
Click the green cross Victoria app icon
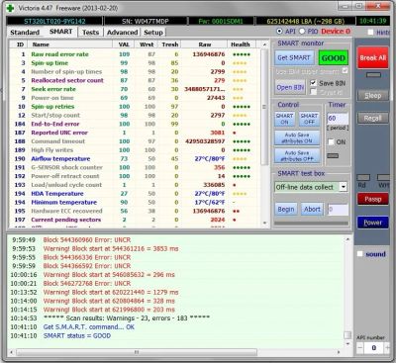pyautogui.click(x=10, y=8)
